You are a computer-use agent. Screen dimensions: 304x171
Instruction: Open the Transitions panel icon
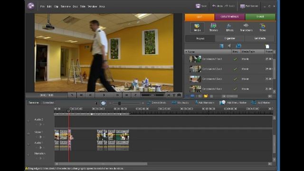click(x=246, y=28)
